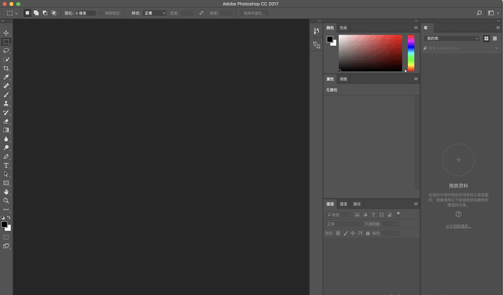The image size is (503, 295).
Task: Click the 从文档新建库 link
Action: 458,226
